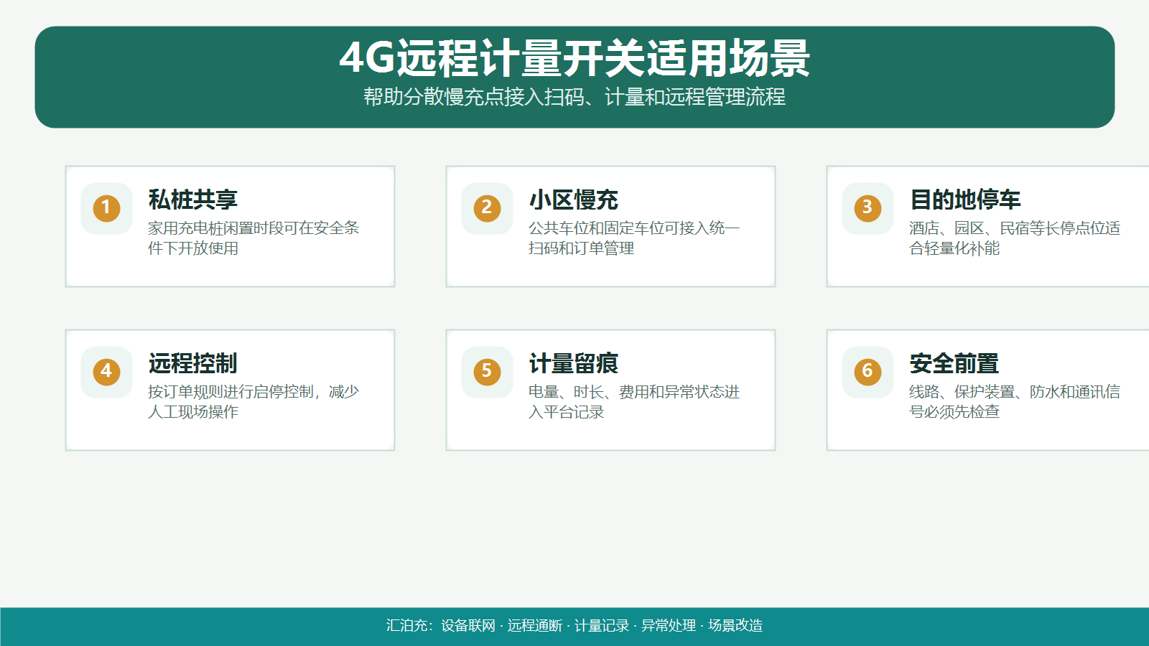This screenshot has height=646, width=1149.
Task: Click the 远程控制 heading
Action: 192,363
